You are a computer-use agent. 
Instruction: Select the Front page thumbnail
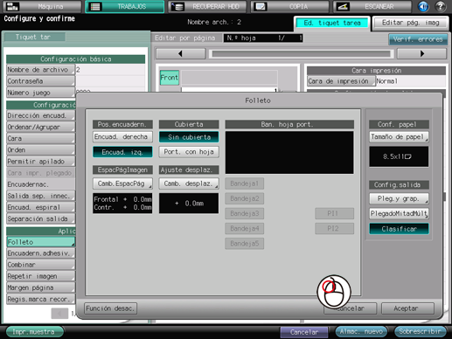pyautogui.click(x=170, y=78)
